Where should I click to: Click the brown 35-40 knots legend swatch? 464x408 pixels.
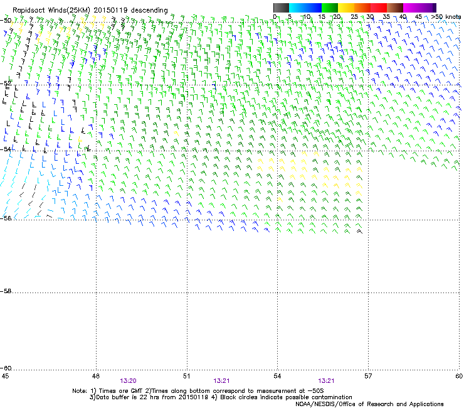(x=395, y=8)
